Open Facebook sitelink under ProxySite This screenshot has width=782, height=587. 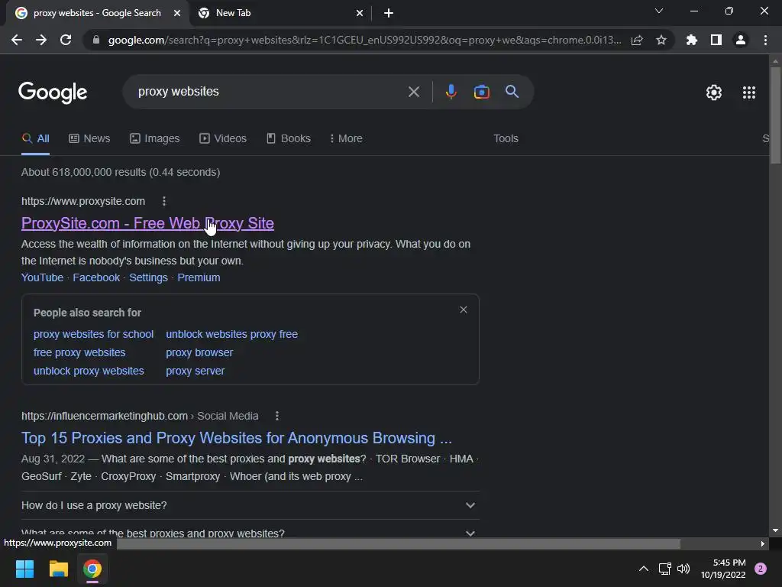click(96, 277)
